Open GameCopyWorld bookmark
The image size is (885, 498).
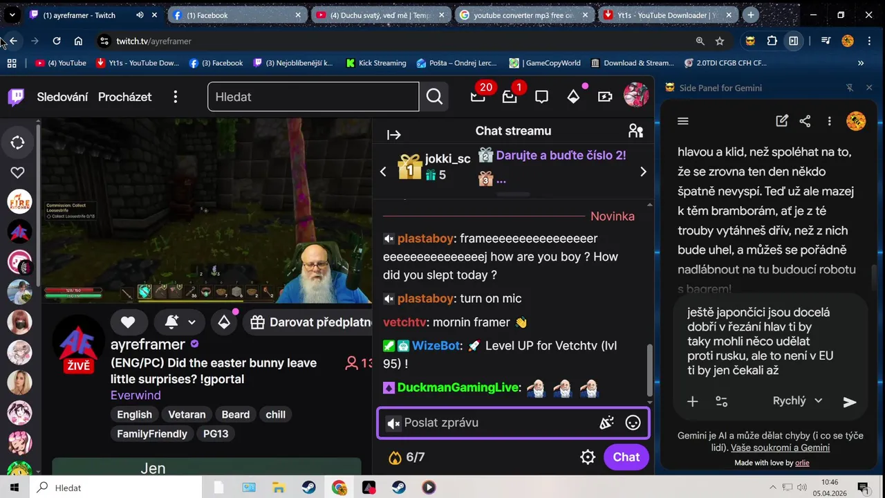pyautogui.click(x=545, y=63)
